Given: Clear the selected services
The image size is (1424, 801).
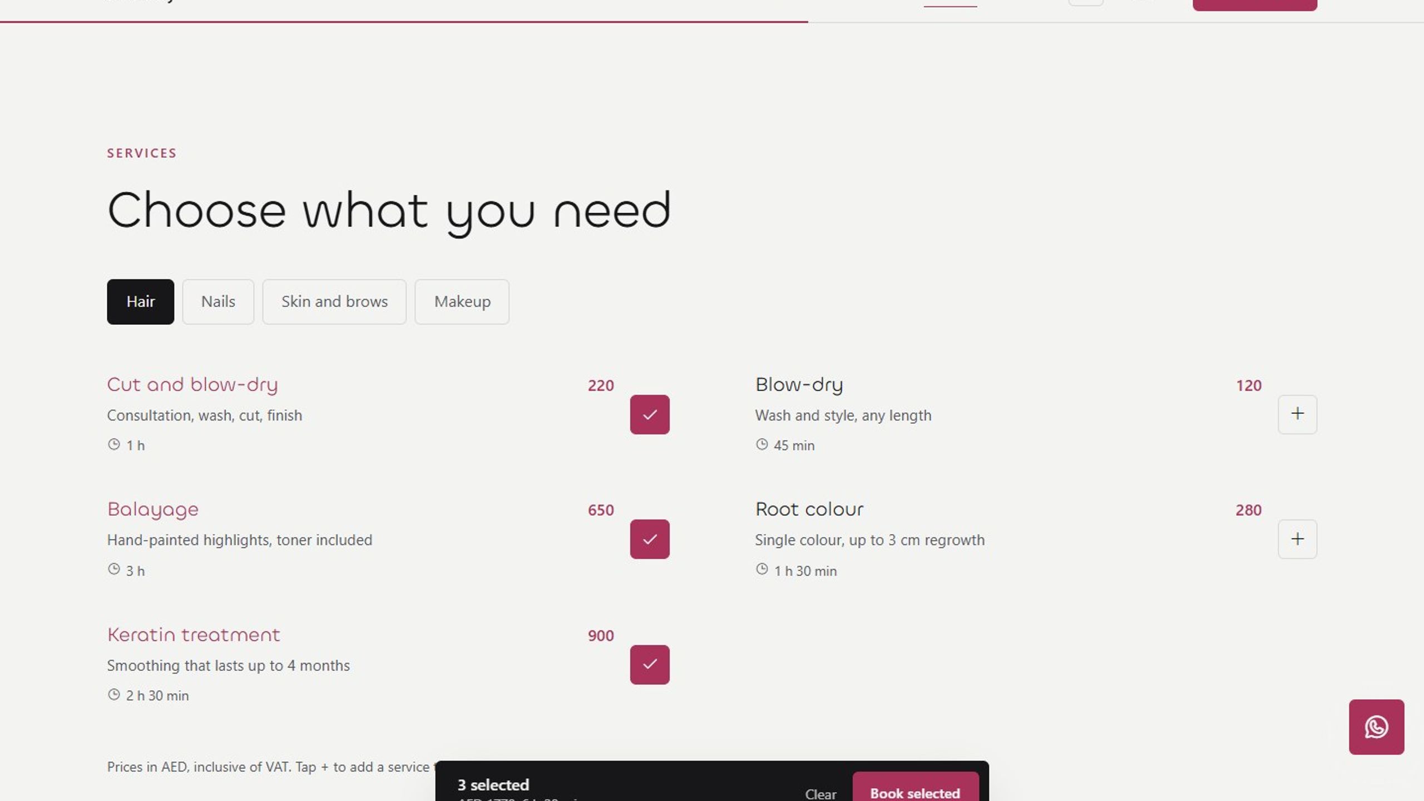Looking at the screenshot, I should coord(820,794).
